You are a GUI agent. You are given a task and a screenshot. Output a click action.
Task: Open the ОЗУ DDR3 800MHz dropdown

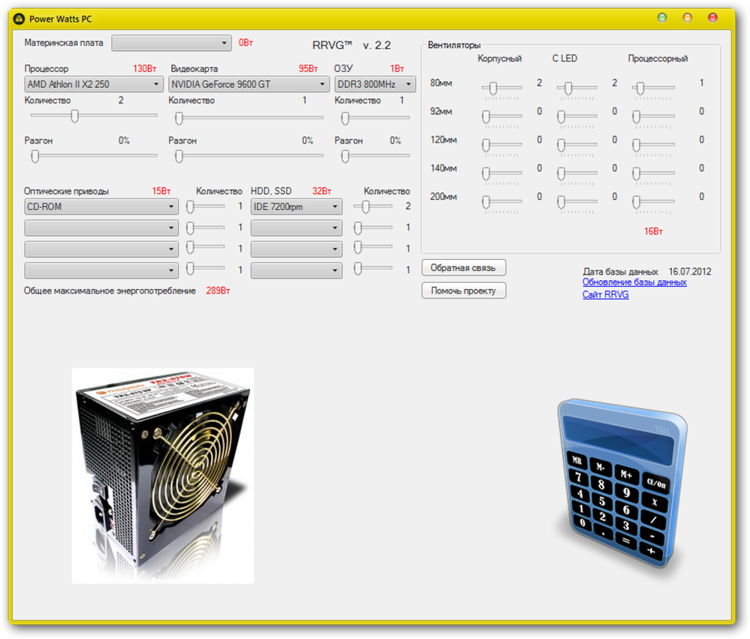[x=375, y=84]
